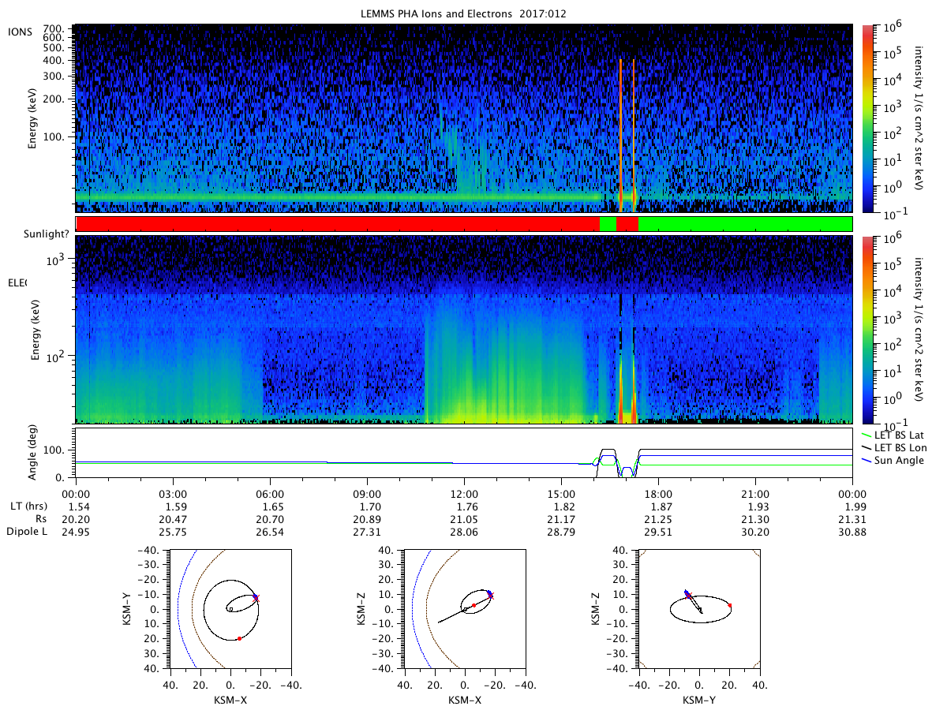Click the ion intensity color bar
Screen dimensions: 947x710
tap(867, 118)
